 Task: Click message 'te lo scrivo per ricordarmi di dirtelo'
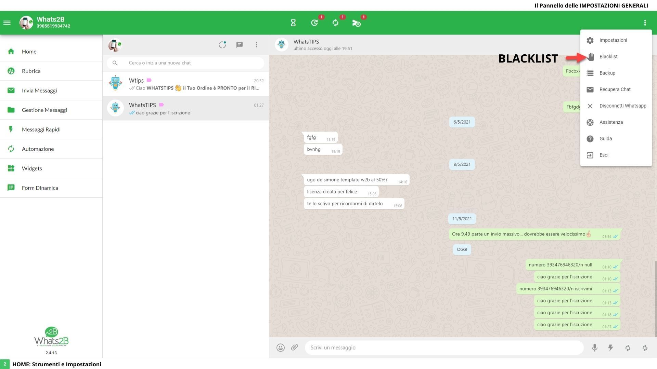point(354,204)
